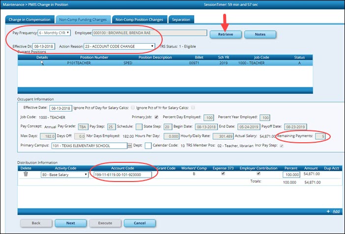Click the Maintenance breadcrumb text

[x=13, y=4]
